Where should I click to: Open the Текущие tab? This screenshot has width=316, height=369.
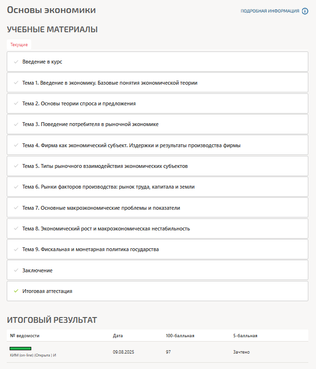tap(19, 45)
